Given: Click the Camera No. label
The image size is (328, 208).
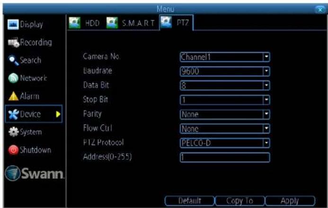Looking at the screenshot, I should coord(101,56).
